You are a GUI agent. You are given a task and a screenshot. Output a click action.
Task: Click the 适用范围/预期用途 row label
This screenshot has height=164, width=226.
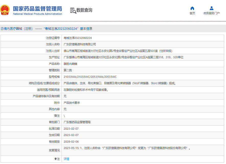point(48,90)
